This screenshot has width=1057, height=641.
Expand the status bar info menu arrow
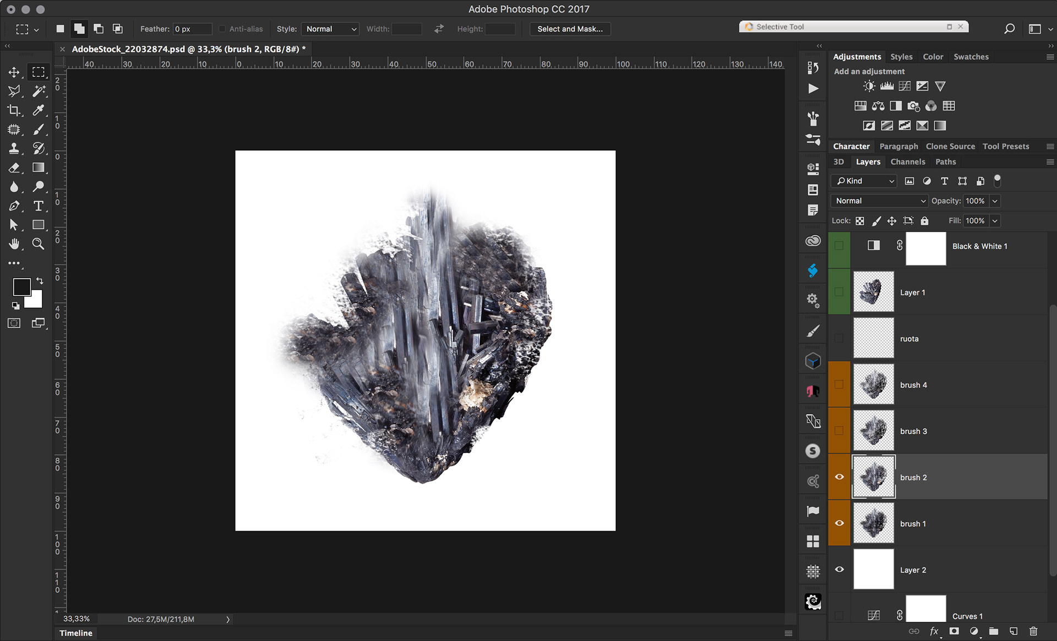click(228, 620)
